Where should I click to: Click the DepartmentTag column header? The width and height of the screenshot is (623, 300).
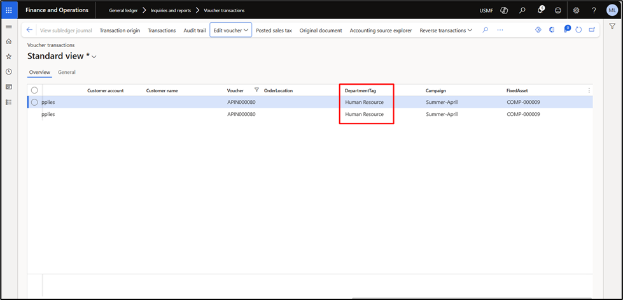pos(360,90)
